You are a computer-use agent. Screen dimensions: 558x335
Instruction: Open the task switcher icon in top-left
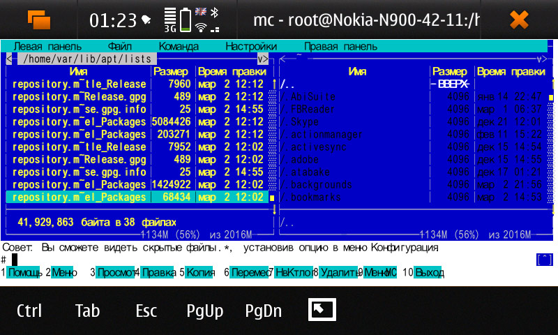[x=39, y=20]
